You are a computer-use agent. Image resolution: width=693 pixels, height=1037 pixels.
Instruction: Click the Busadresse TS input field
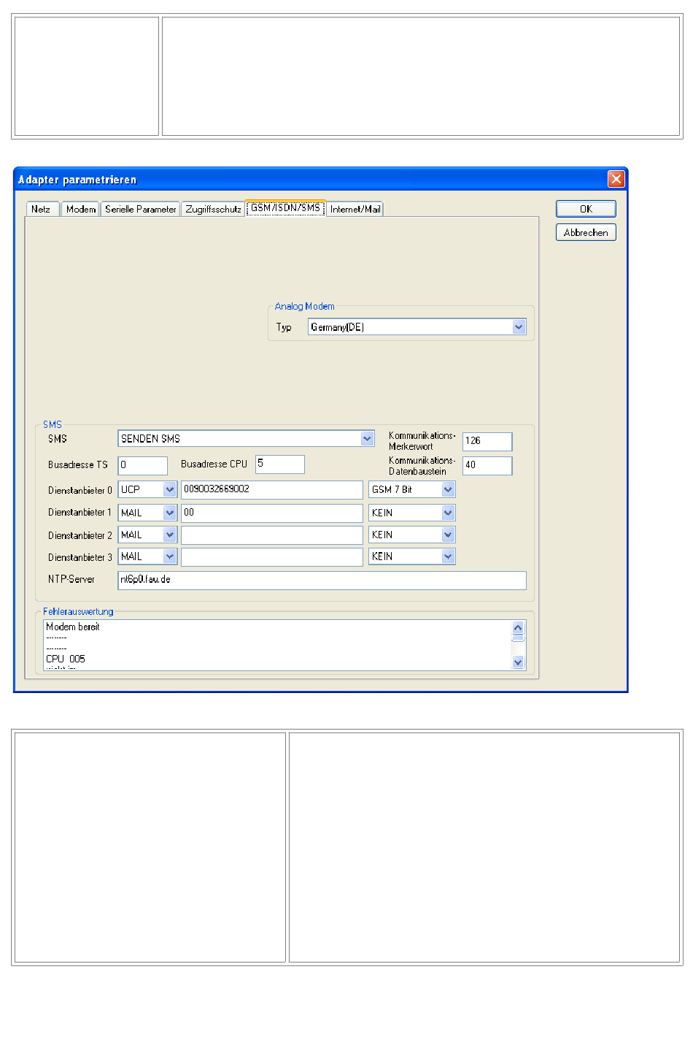tap(143, 465)
